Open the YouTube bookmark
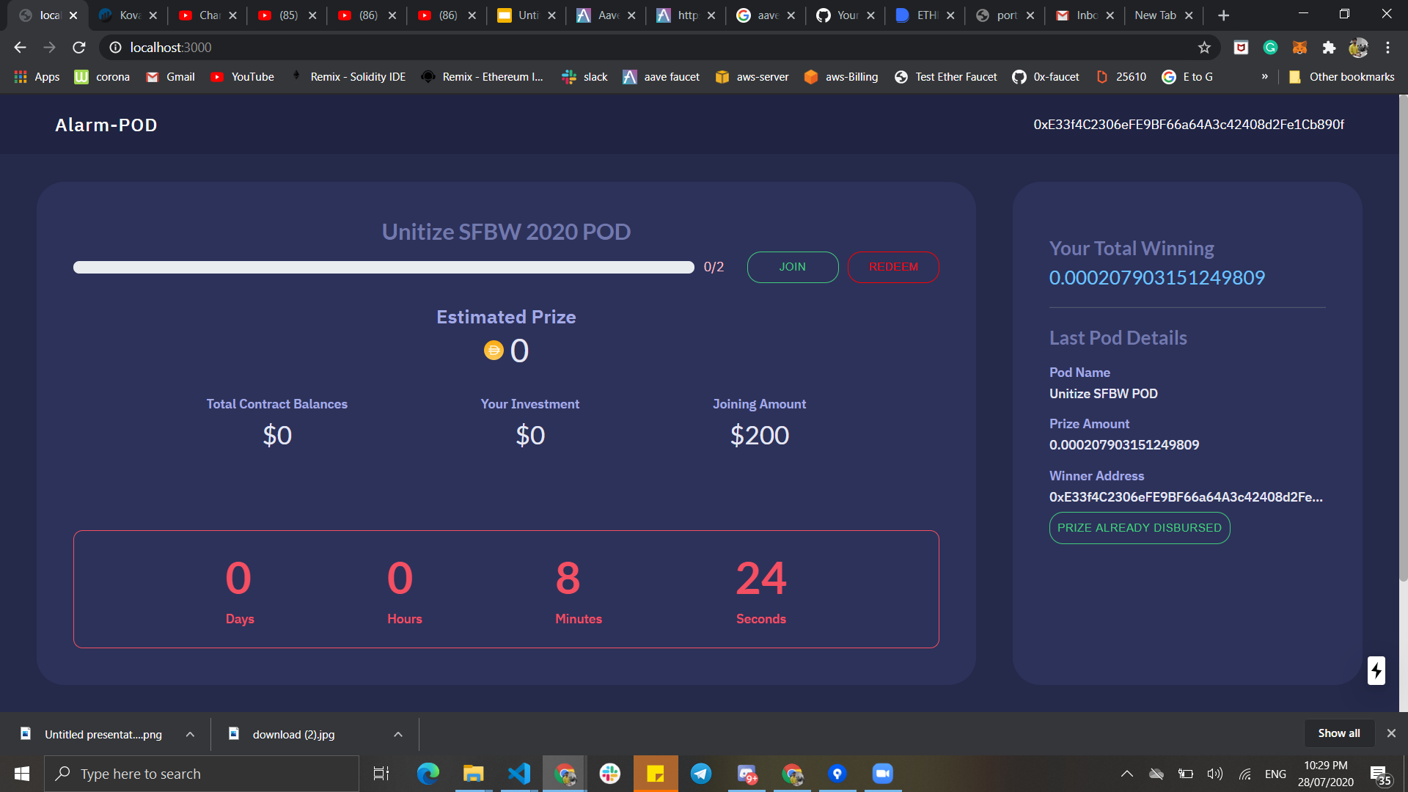The image size is (1408, 792). tap(242, 76)
